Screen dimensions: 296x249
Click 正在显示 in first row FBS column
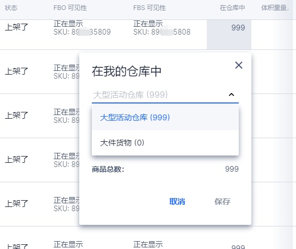point(148,24)
